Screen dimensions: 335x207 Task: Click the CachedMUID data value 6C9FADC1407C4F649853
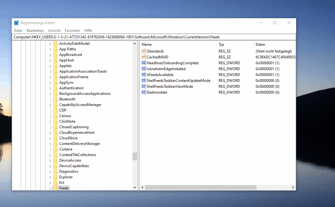[275, 57]
